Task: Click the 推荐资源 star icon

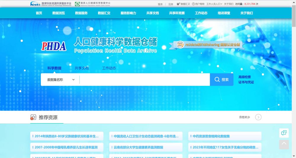Action: tap(33, 117)
